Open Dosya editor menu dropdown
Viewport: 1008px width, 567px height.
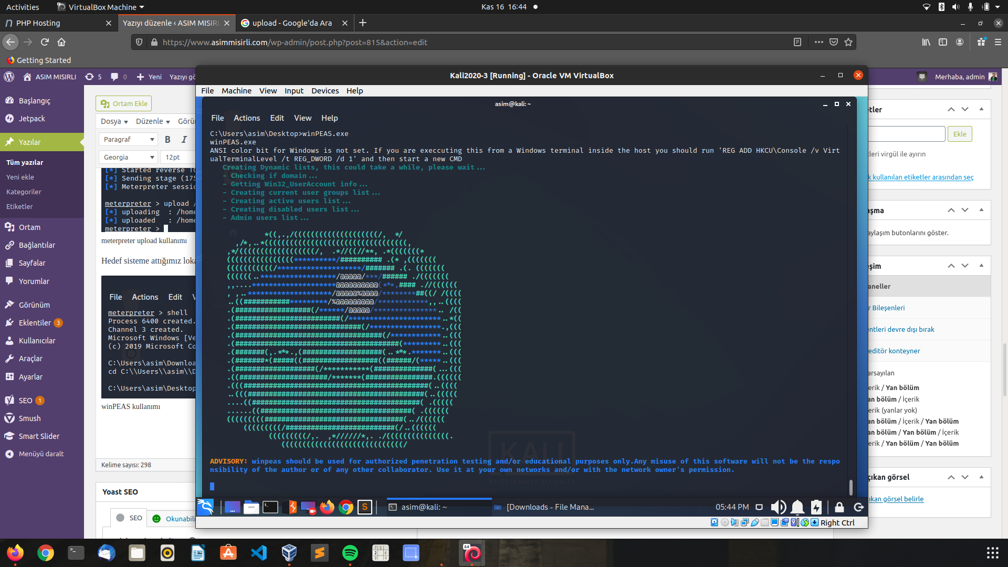(114, 121)
